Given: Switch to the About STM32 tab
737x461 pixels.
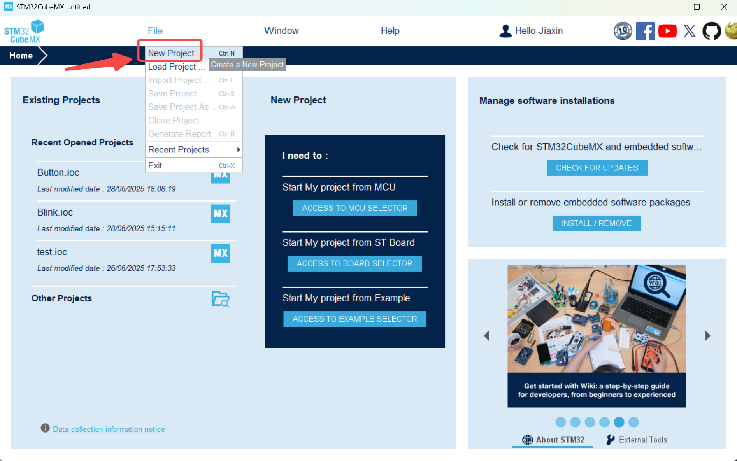Looking at the screenshot, I should pyautogui.click(x=553, y=440).
